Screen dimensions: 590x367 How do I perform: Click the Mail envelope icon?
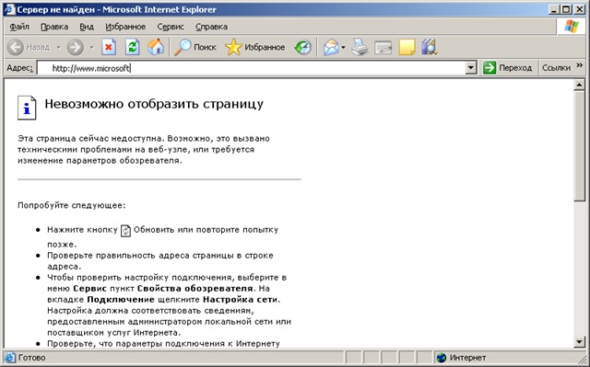click(x=331, y=47)
